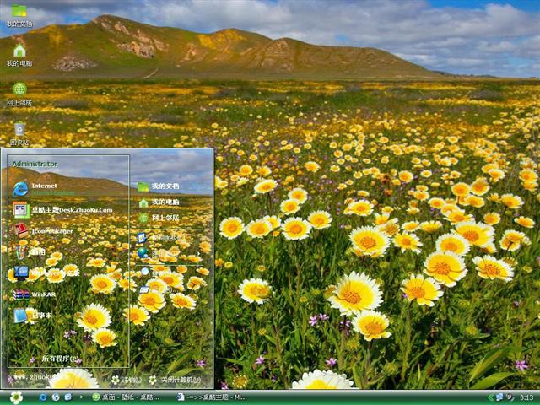Expand 所有程序(P) all programs
Screen dimensions: 540x405
60,359
